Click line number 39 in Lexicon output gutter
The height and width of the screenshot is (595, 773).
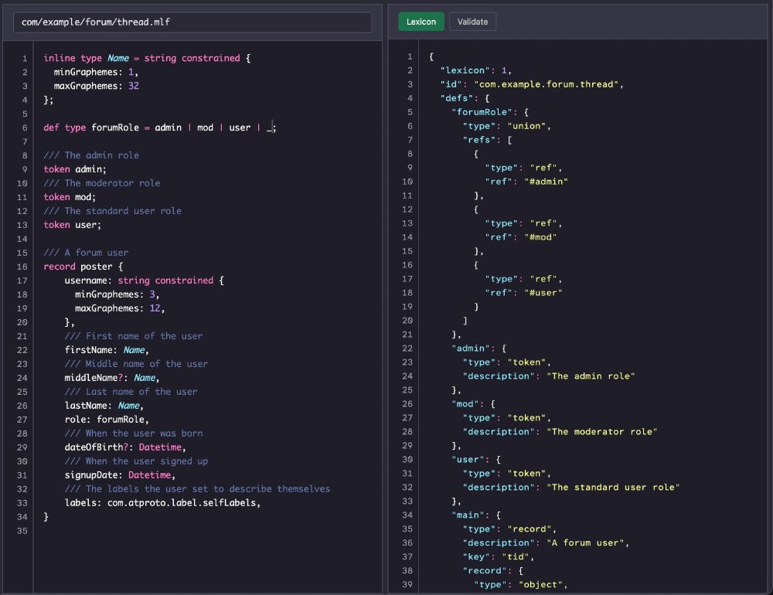pyautogui.click(x=407, y=585)
